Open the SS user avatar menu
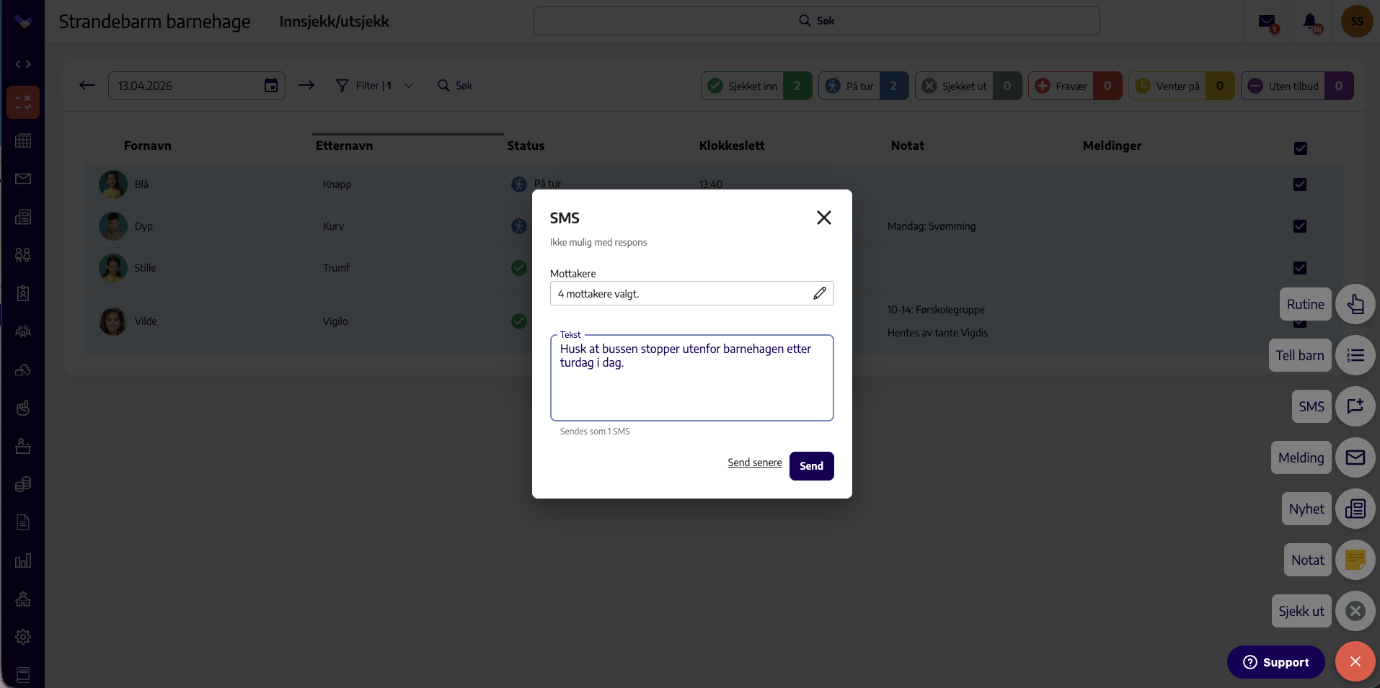 click(1357, 22)
